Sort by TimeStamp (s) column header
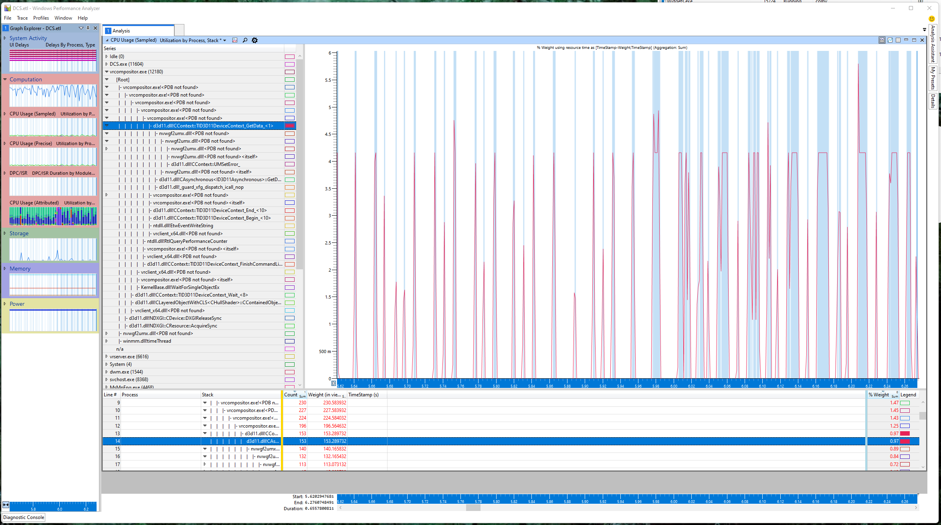 pyautogui.click(x=367, y=395)
